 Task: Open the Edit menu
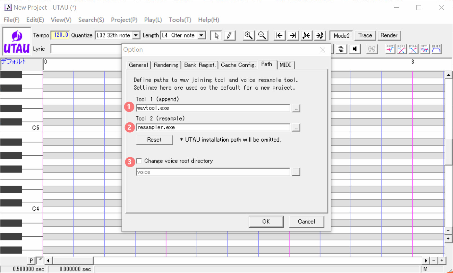coord(35,20)
